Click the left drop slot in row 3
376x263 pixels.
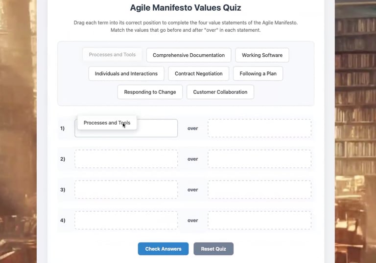pos(126,190)
